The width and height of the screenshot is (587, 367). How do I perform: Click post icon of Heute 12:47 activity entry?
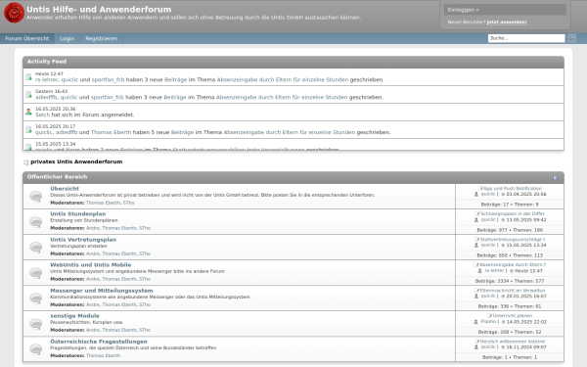(28, 76)
